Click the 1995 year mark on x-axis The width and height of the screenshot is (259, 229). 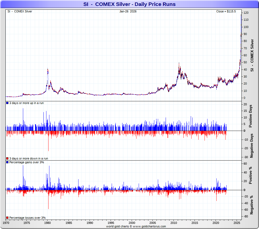(111, 223)
